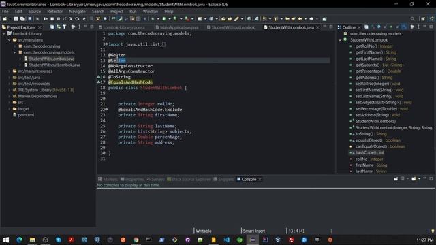Collapse StudentWithLombok class in Outline
436x245 pixels.
tap(340, 40)
